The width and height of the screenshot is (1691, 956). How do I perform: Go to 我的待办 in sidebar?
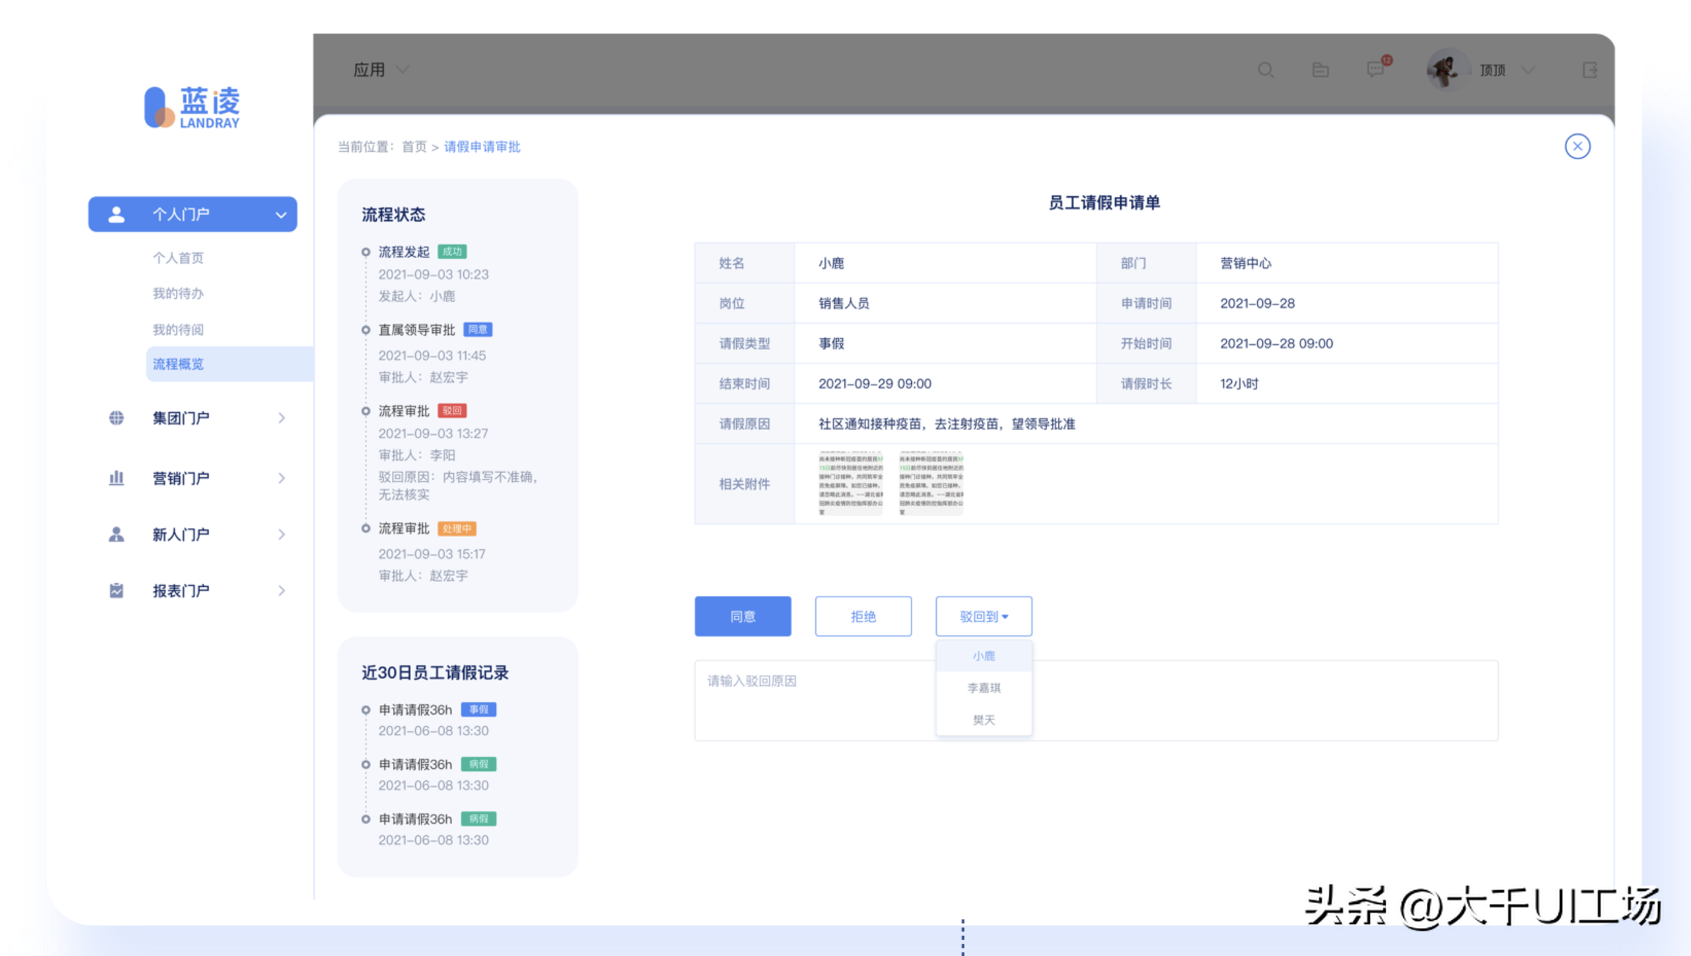(x=178, y=294)
